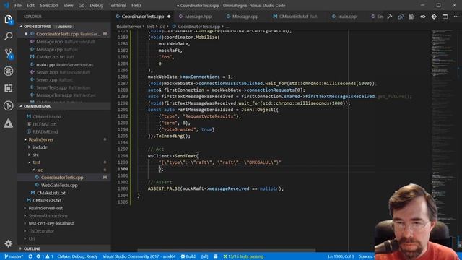Click the debug bug icon in status bar
Screen dimensions: 462x260
tap(216, 256)
